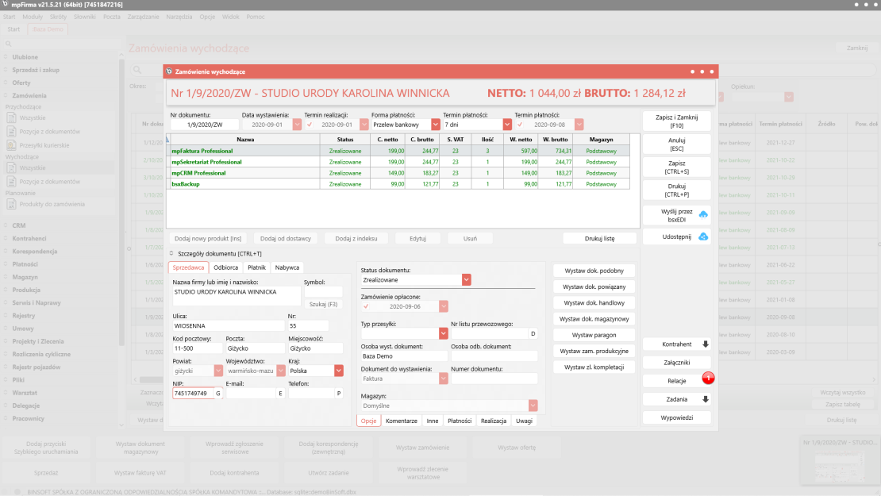Collapse the Szczegóły dokumentu section
This screenshot has width=881, height=496.
tap(171, 253)
